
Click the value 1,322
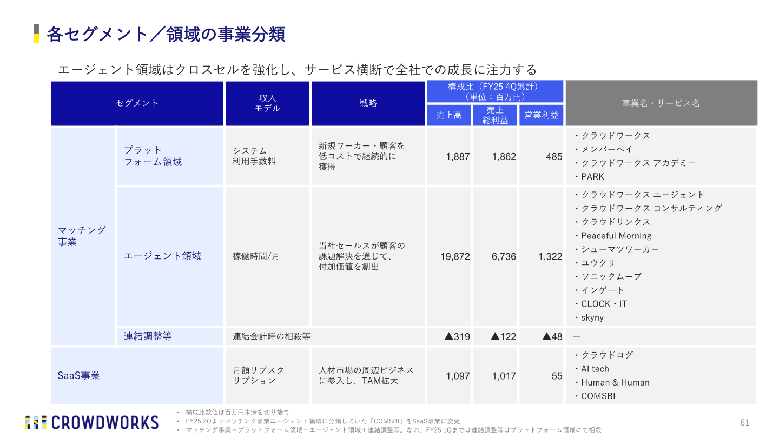pyautogui.click(x=550, y=256)
